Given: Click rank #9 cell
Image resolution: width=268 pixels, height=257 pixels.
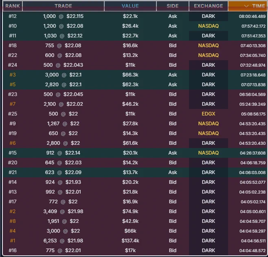Looking at the screenshot, I should coord(13,124).
